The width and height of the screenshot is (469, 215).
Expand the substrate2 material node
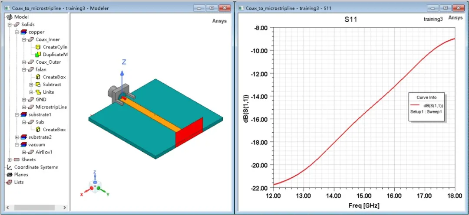coord(17,137)
